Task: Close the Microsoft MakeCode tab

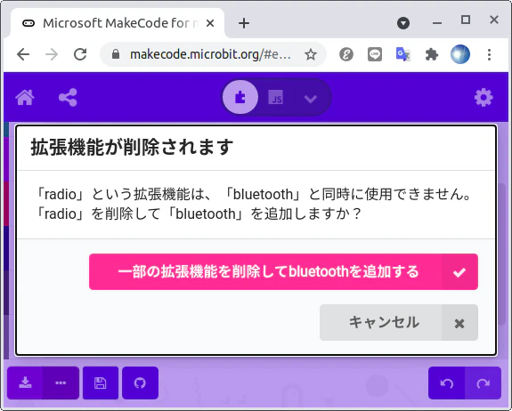Action: [x=210, y=23]
